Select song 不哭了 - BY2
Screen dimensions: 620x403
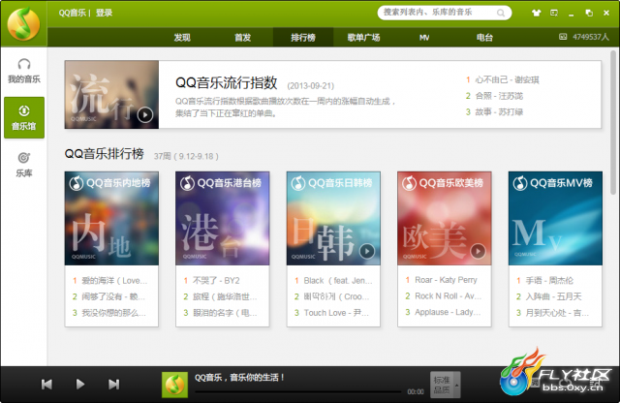pos(216,281)
